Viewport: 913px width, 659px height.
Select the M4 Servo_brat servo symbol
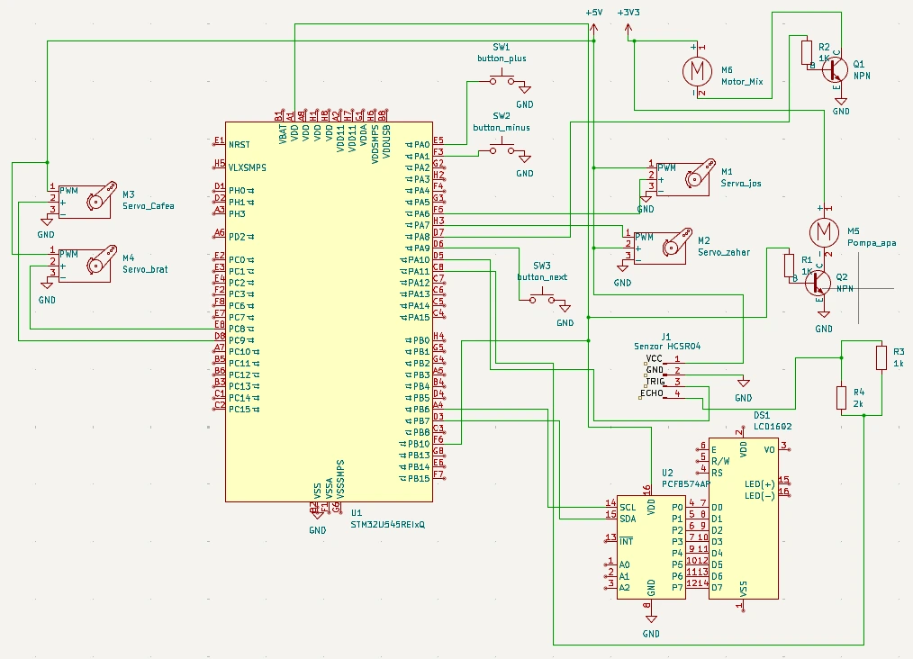pyautogui.click(x=85, y=264)
